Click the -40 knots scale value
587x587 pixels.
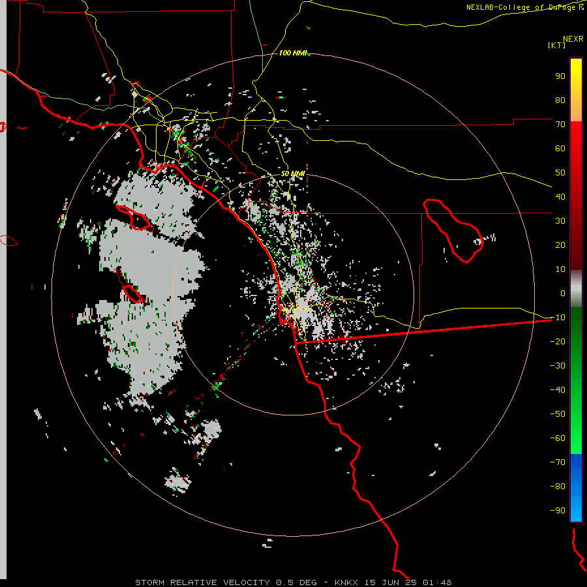558,390
